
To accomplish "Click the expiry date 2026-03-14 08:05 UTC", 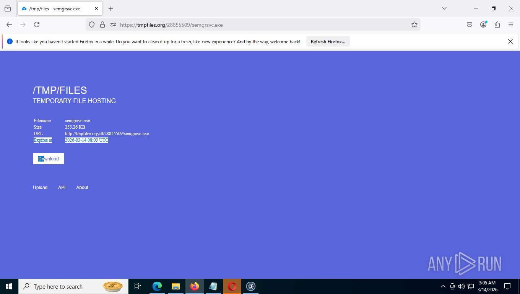I will (87, 140).
